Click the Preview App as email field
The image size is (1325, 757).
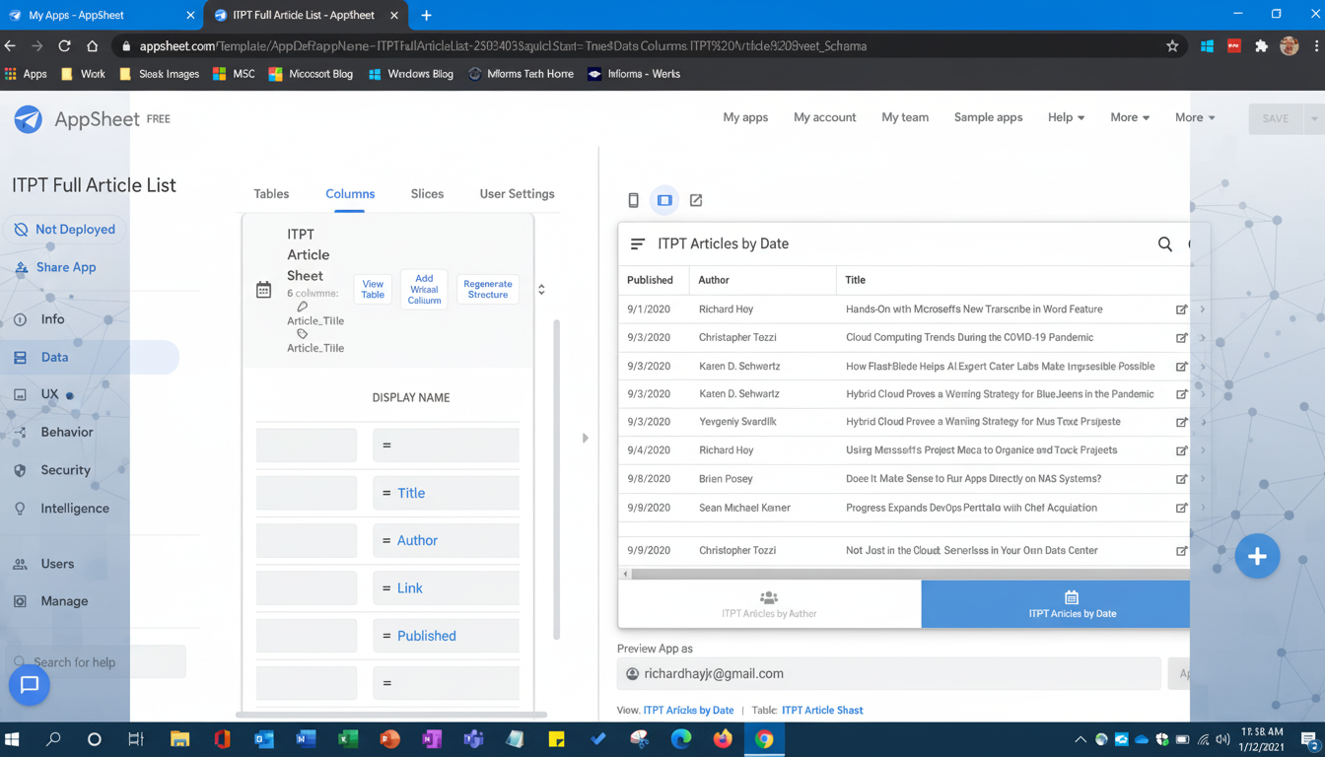coord(887,673)
